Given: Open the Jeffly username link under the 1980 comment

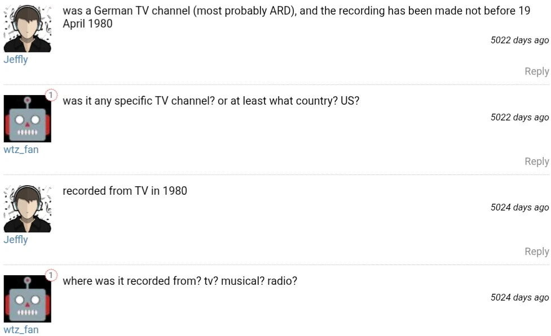Looking at the screenshot, I should tap(16, 240).
